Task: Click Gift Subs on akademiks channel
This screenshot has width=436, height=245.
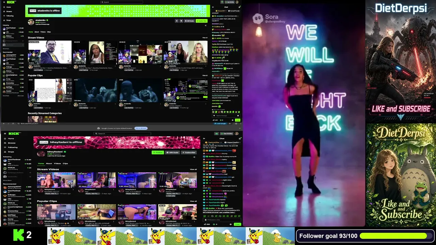Action: pos(189,21)
